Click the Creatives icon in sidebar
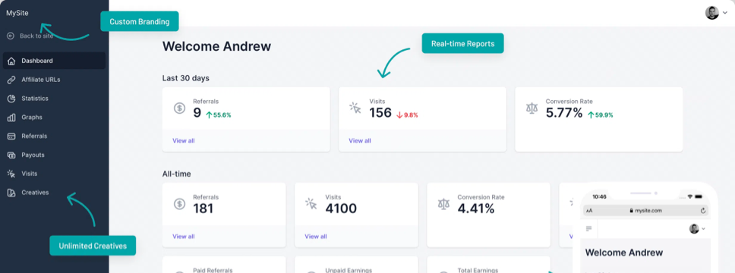Viewport: 735px width, 273px height. point(11,193)
